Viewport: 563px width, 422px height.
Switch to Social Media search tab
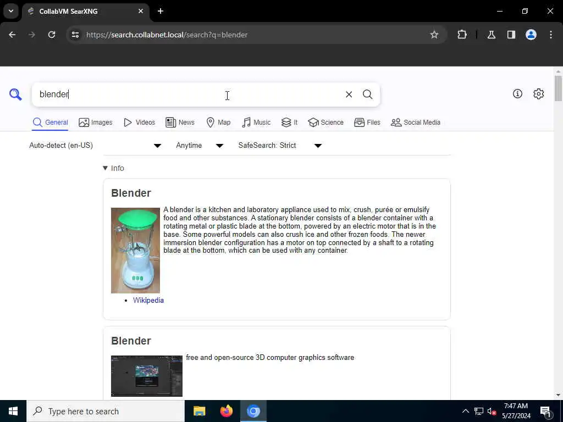(416, 123)
